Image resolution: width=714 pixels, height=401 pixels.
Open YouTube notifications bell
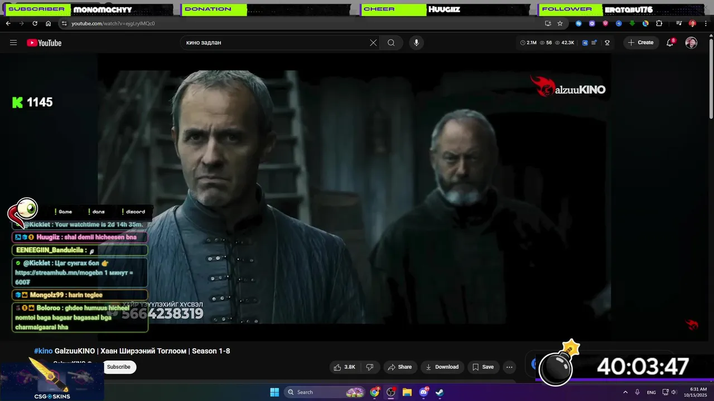coord(670,43)
